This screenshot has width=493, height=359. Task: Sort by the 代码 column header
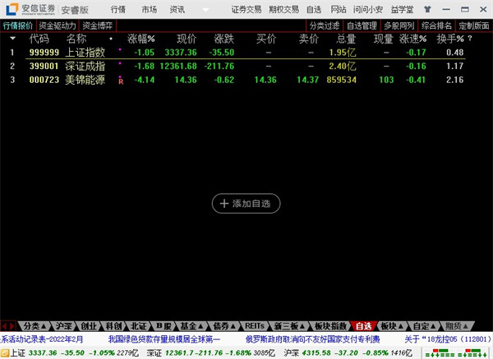click(39, 39)
